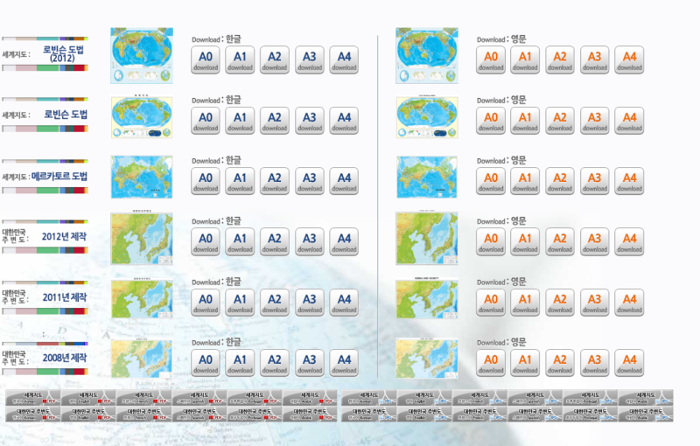This screenshot has height=446, width=700.
Task: Download English A0 2008년 제작 Korea vicinity map
Action: tap(491, 363)
